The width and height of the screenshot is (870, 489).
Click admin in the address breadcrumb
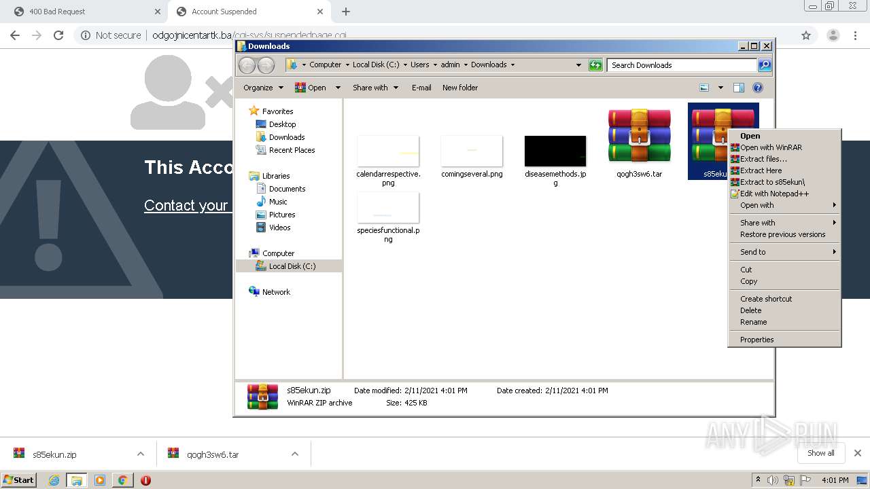pyautogui.click(x=450, y=65)
